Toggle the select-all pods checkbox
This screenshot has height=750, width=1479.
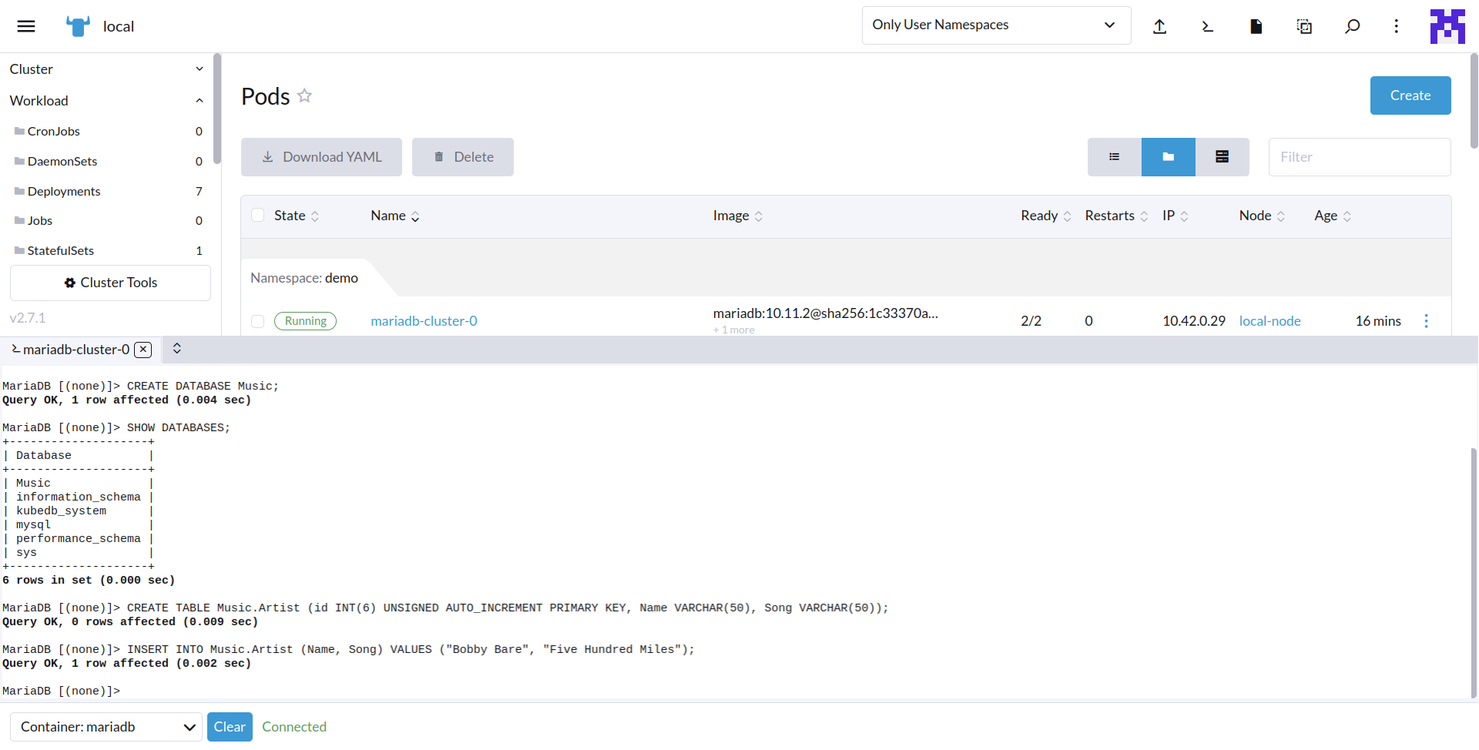pyautogui.click(x=258, y=215)
